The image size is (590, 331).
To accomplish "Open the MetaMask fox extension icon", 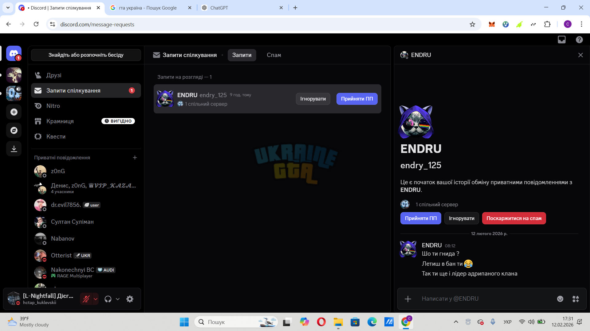I will pos(492,24).
